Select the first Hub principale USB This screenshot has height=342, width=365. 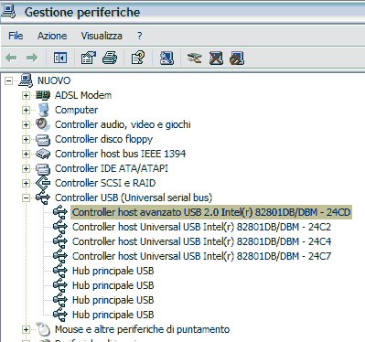tap(113, 271)
